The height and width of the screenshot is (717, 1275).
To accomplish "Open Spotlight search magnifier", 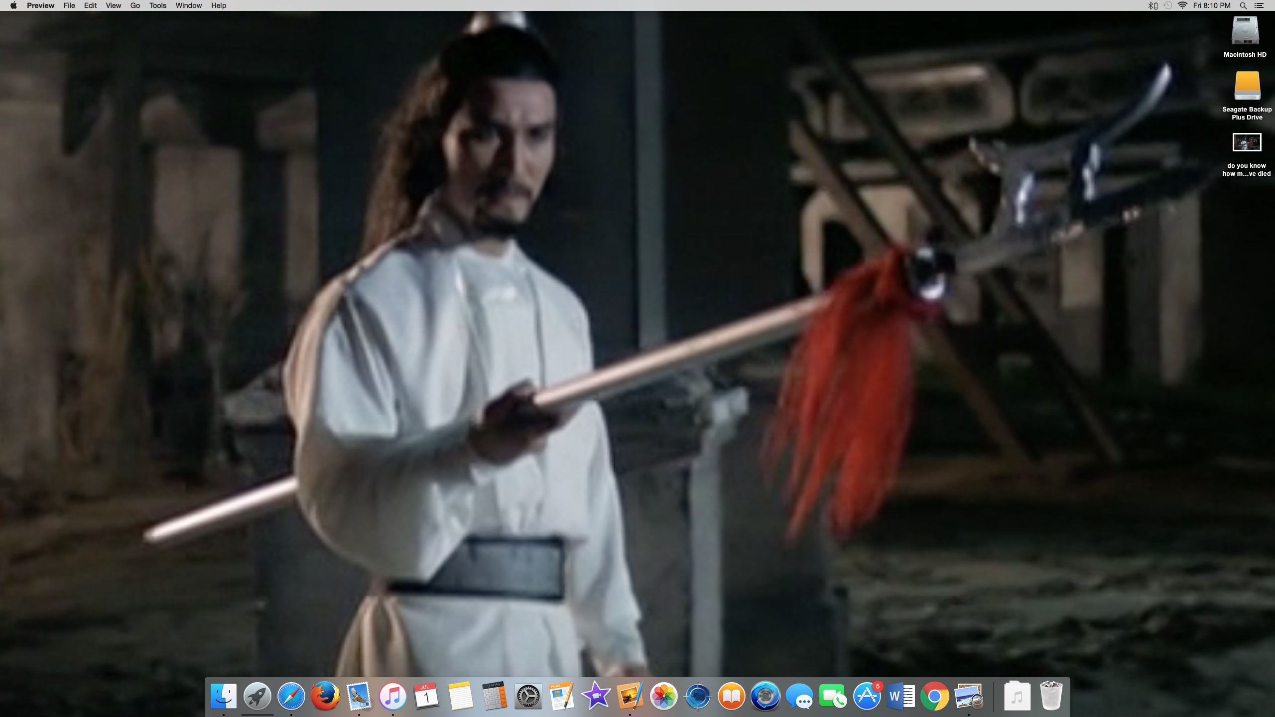I will click(1243, 5).
